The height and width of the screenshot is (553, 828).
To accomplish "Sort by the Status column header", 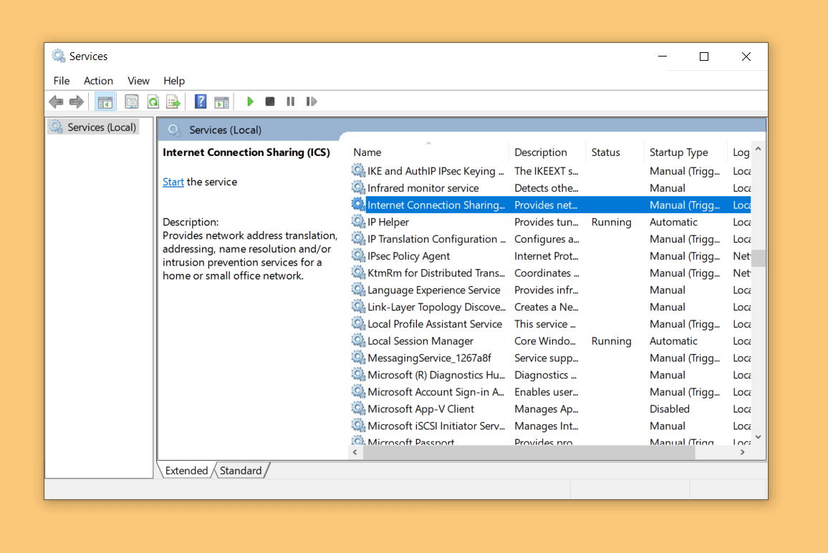I will pyautogui.click(x=615, y=152).
